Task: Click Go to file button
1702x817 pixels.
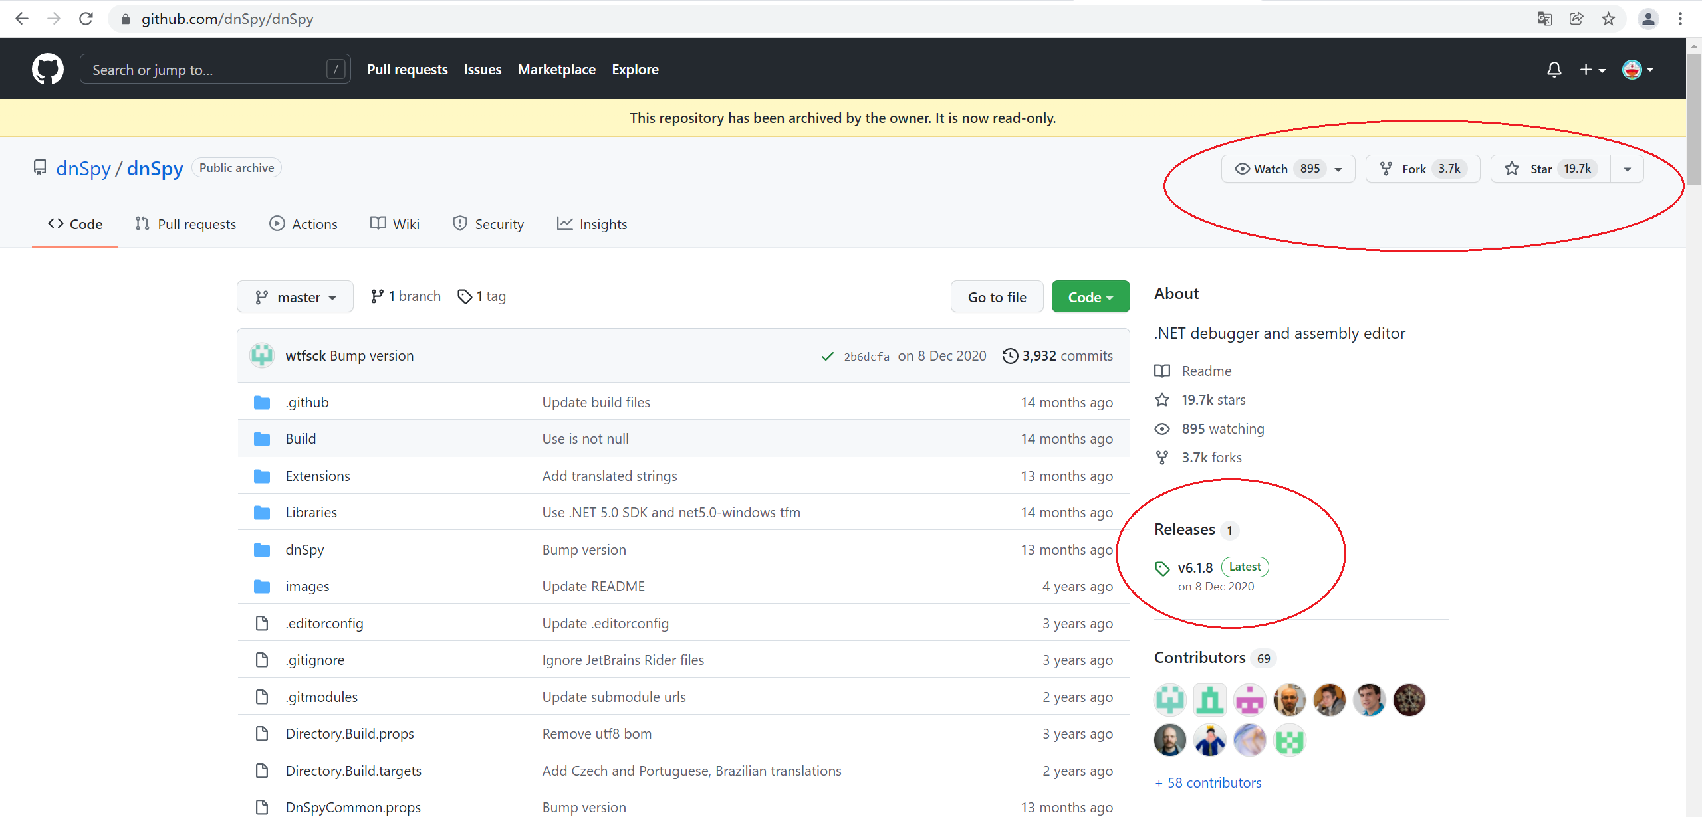Action: tap(997, 296)
